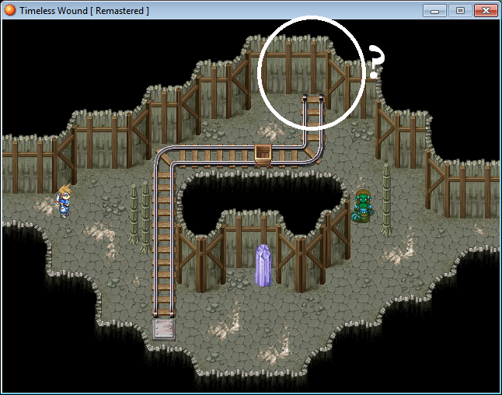Click the white question mark annotation
Screen dimensions: 502x395
click(x=376, y=62)
